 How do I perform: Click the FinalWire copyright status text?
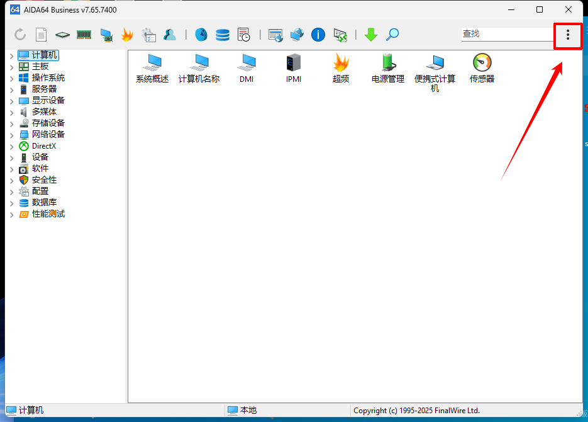[416, 411]
